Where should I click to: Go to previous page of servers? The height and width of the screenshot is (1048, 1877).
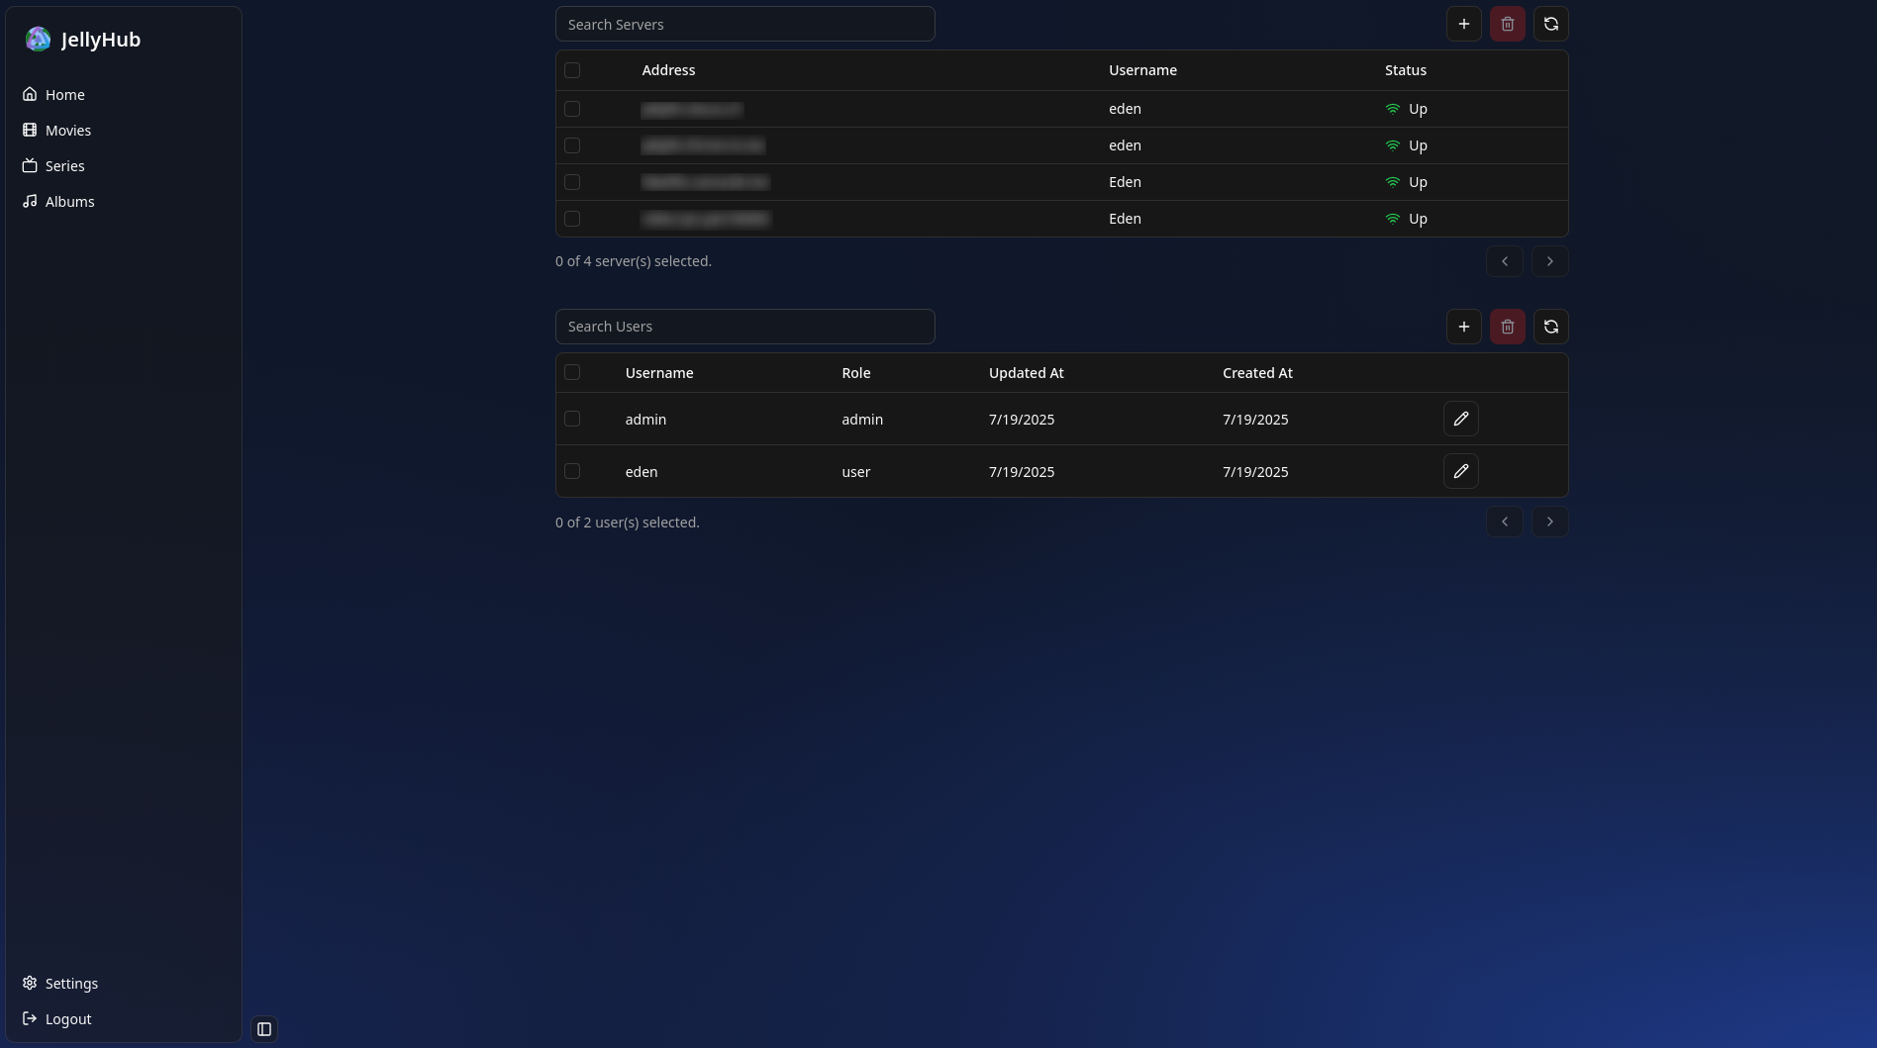pyautogui.click(x=1505, y=261)
